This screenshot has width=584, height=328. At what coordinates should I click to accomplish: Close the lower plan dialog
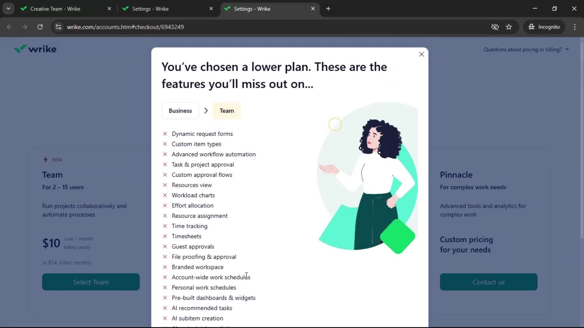(421, 54)
